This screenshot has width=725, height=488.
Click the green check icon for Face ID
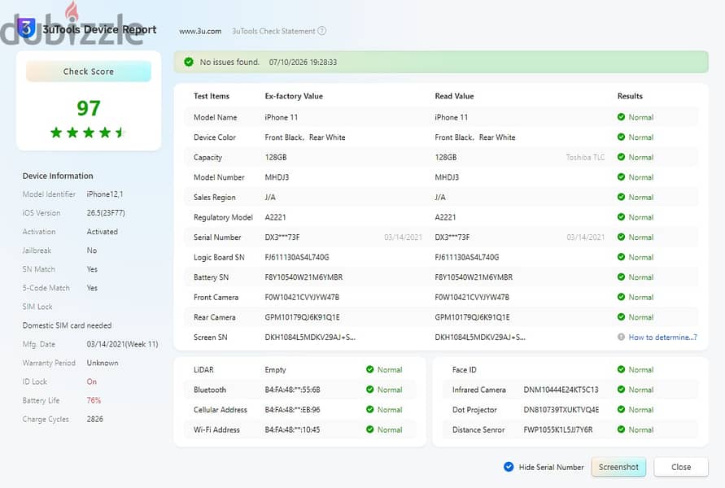[621, 369]
